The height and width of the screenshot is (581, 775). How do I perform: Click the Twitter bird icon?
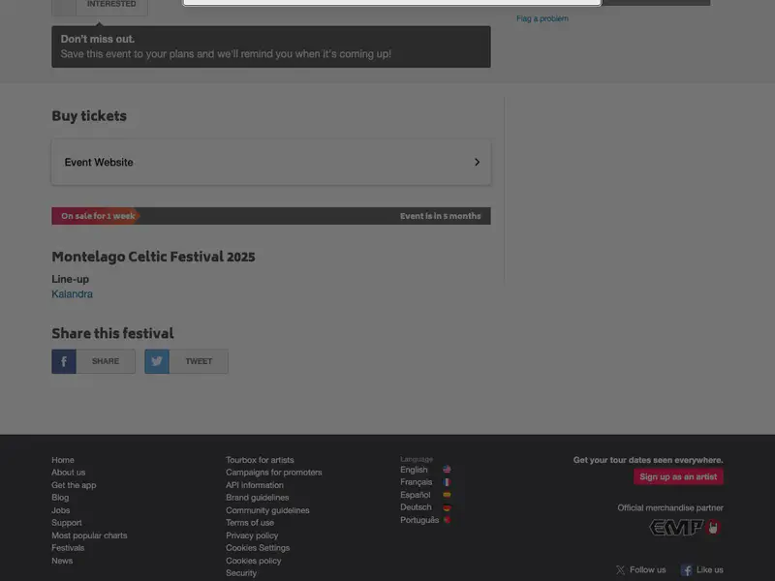coord(157,361)
